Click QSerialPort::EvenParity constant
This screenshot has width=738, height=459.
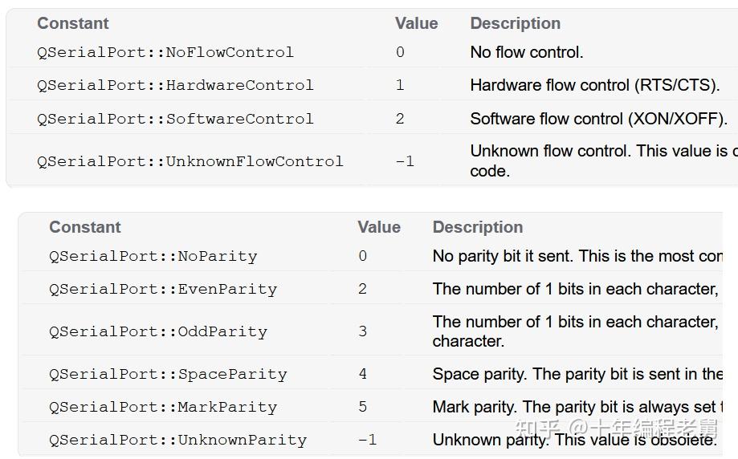tap(162, 290)
